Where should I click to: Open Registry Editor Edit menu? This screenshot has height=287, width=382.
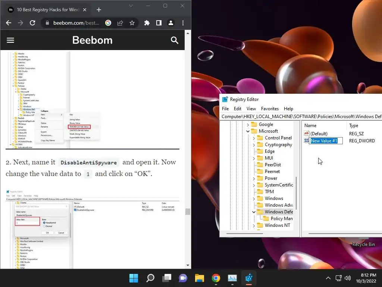[x=238, y=109]
